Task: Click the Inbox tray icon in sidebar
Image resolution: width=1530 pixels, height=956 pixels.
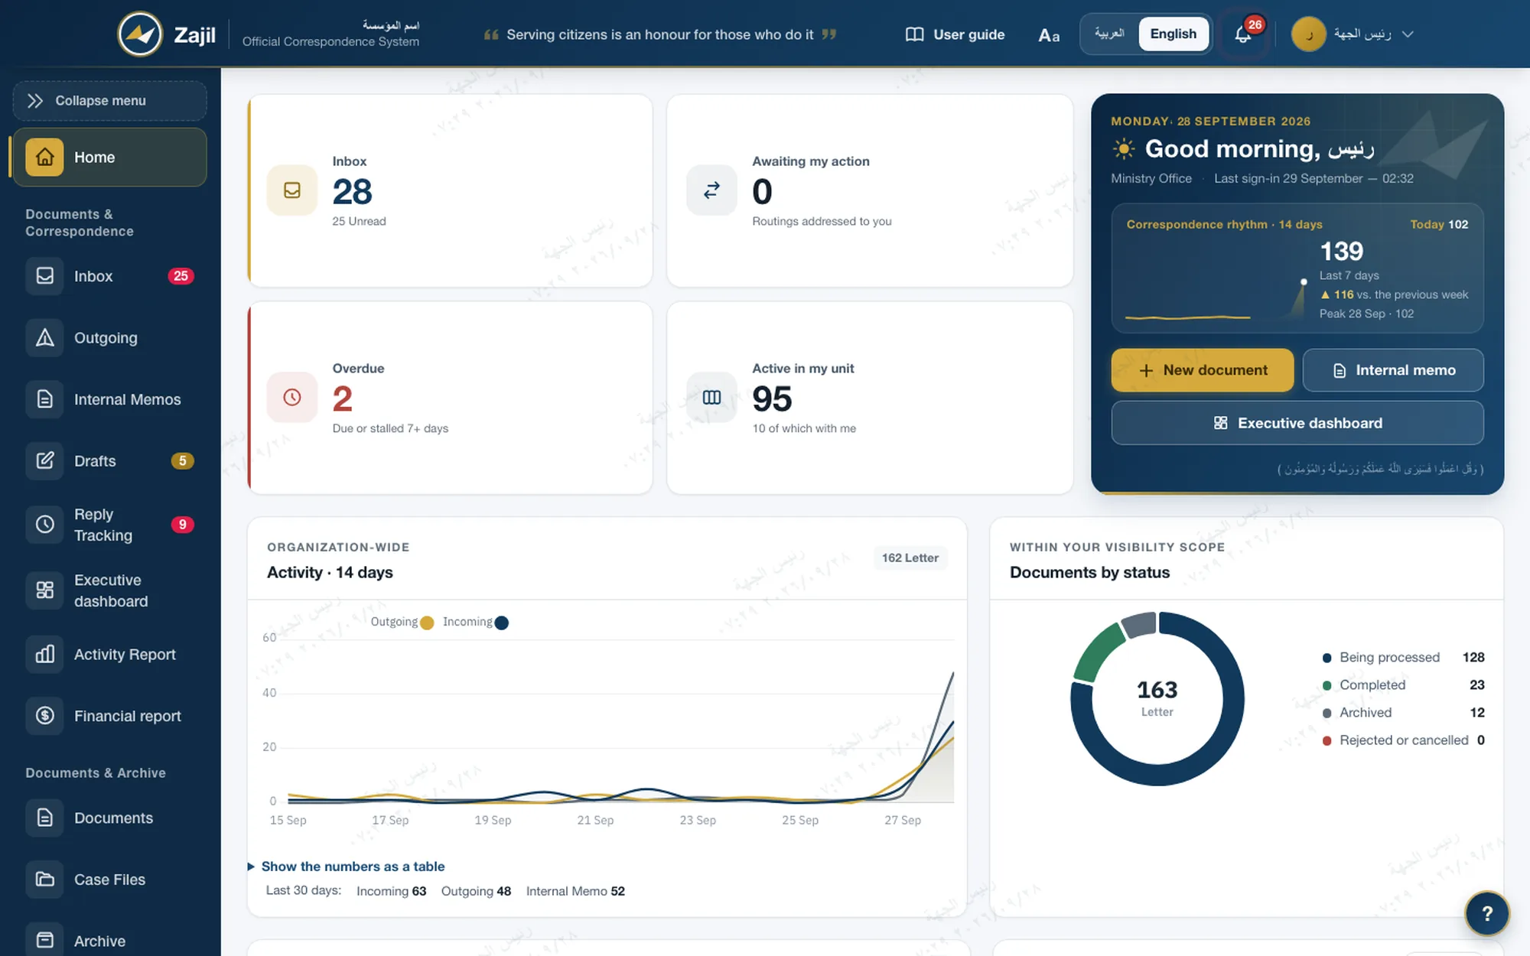Action: click(45, 276)
